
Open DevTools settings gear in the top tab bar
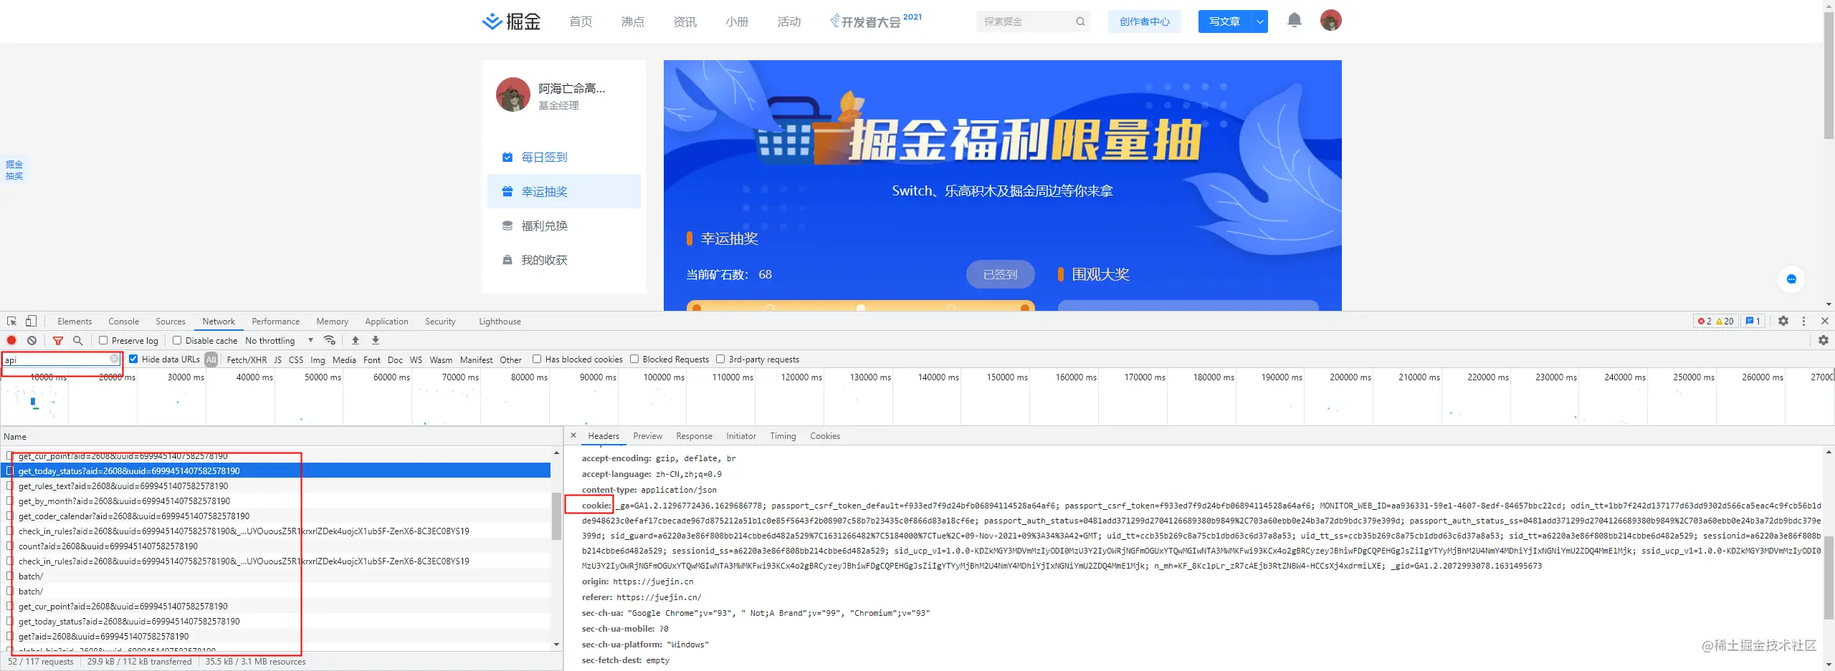click(x=1783, y=321)
